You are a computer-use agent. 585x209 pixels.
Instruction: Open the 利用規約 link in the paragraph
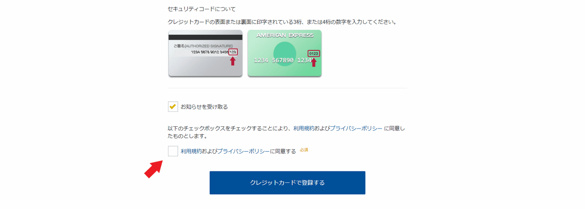(x=304, y=128)
